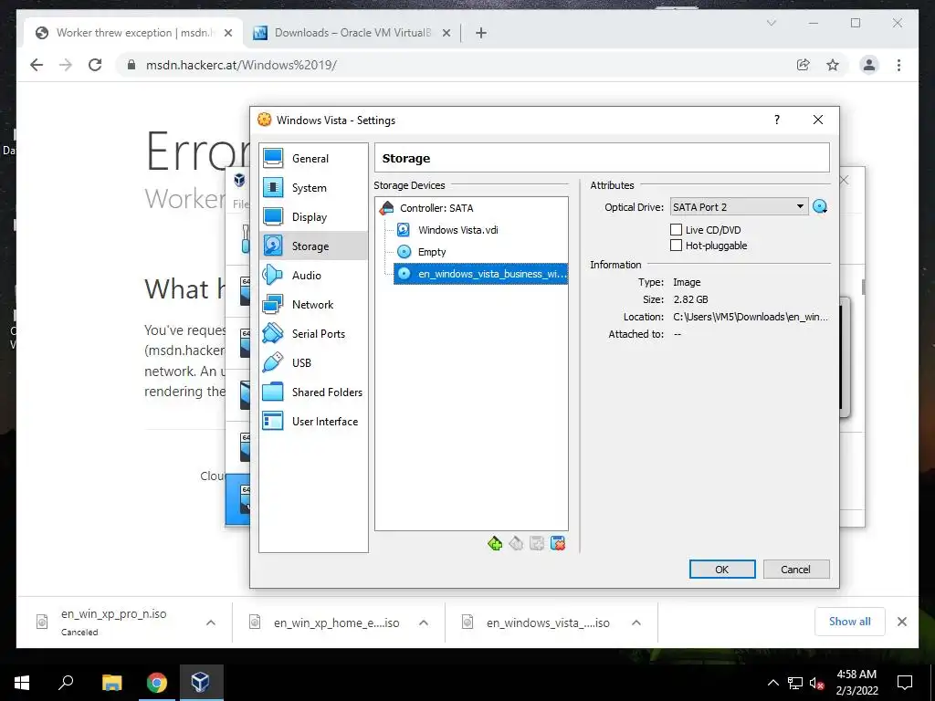Click the Chrome address bar URL
Viewport: 935px width, 701px height.
241,65
